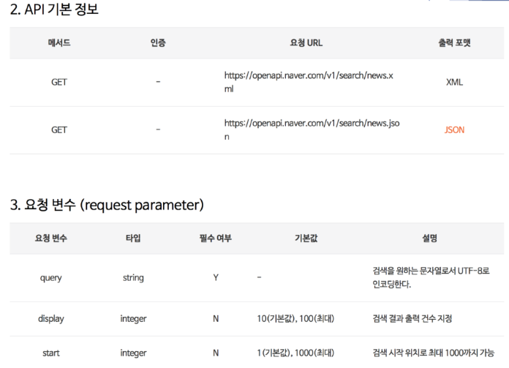Viewport: 509px width, 368px height.
Task: Click '10(기본값), 100(최대)' default value
Action: coord(295,319)
